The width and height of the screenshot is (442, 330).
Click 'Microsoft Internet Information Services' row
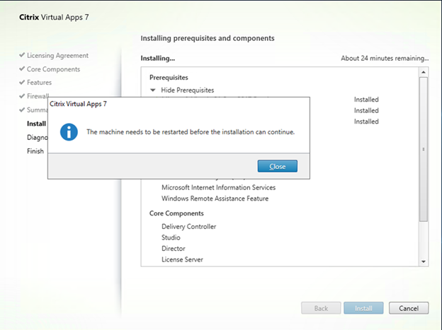click(x=218, y=187)
